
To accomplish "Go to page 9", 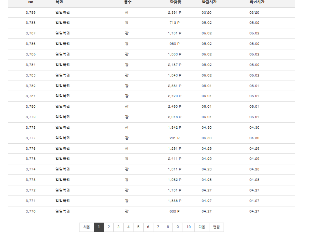I will (x=178, y=227).
